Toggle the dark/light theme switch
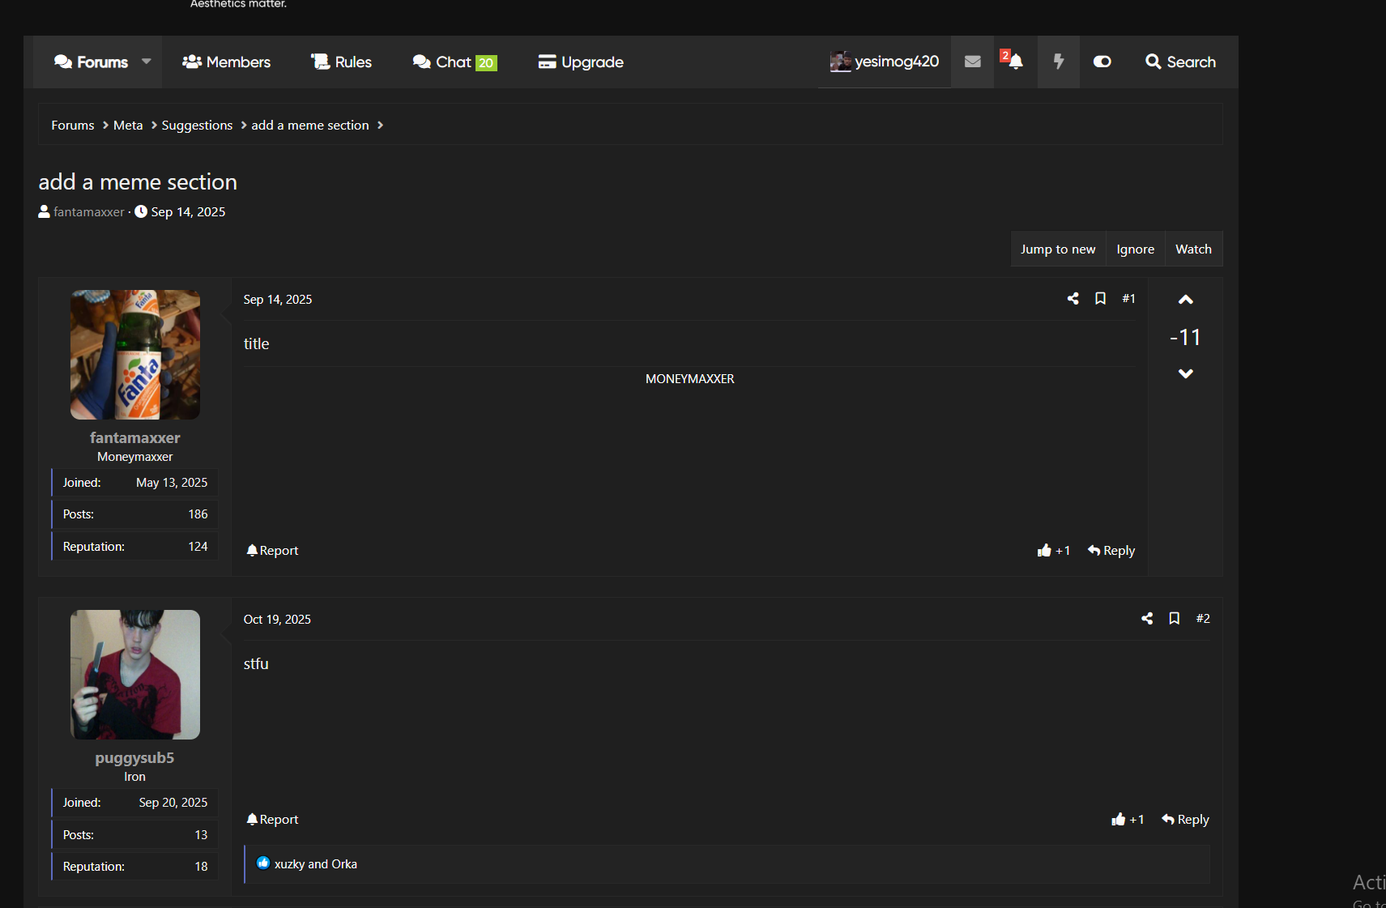Screen dimensions: 1386x908 [1102, 62]
